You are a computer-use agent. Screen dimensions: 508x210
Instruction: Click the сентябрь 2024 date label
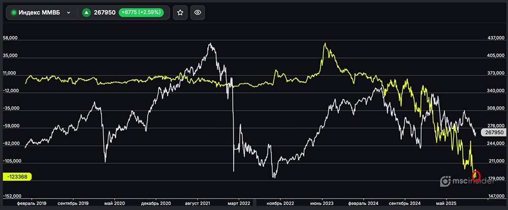[x=405, y=203]
